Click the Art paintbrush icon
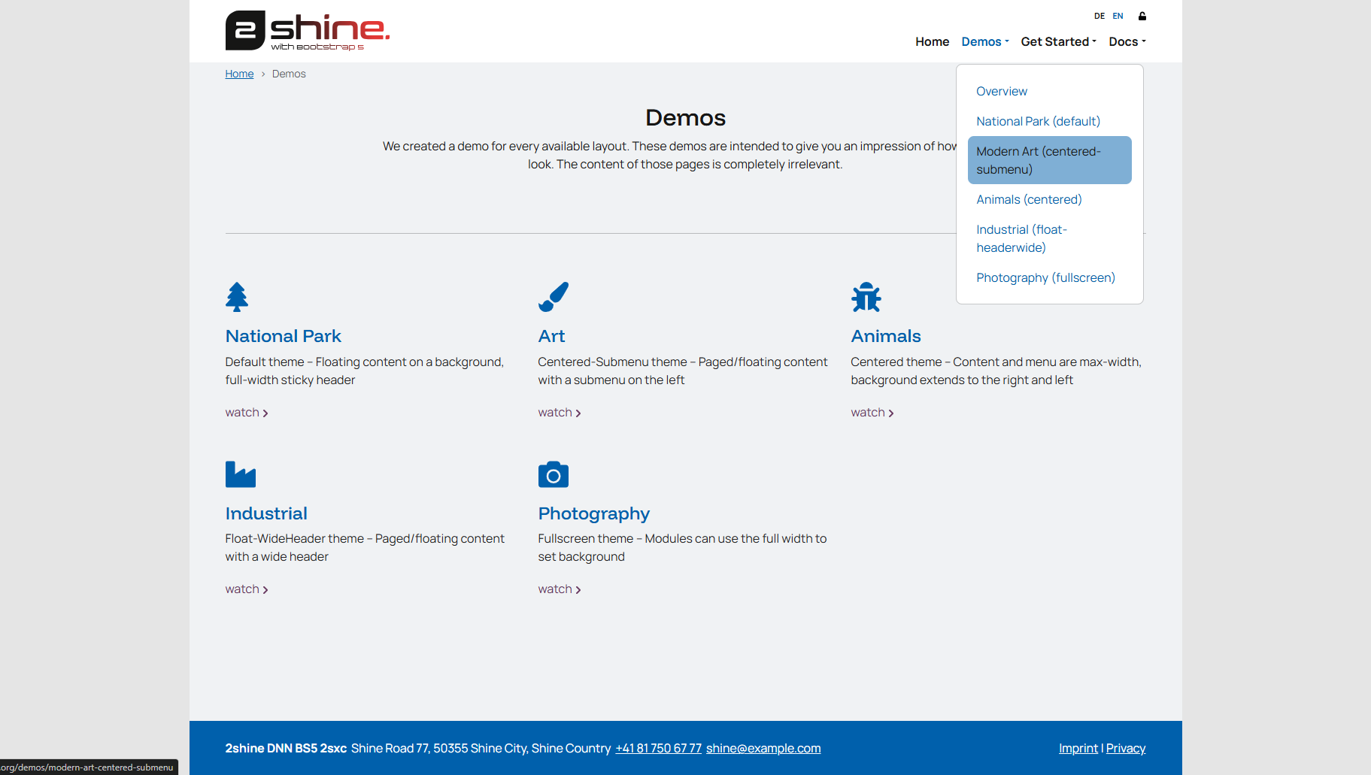 pos(554,297)
